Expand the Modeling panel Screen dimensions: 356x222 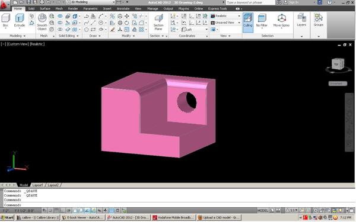[x=17, y=36]
